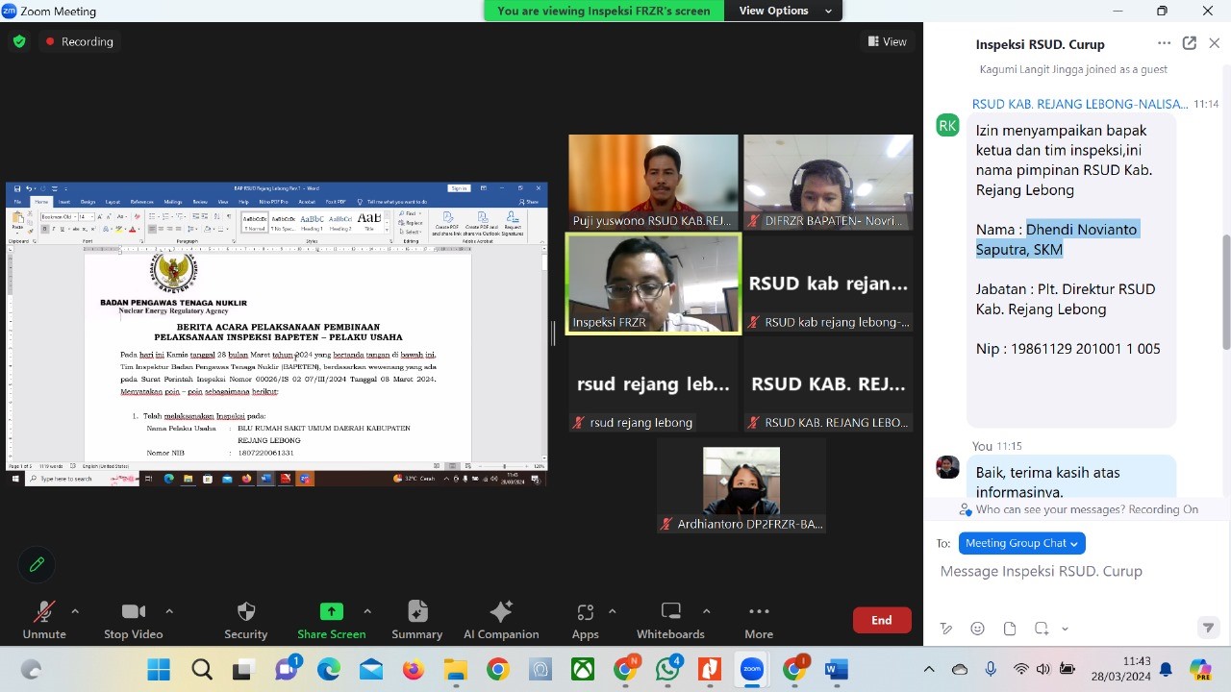
Task: Click the Nip : 19861129 201001 1 005 text
Action: [1068, 349]
